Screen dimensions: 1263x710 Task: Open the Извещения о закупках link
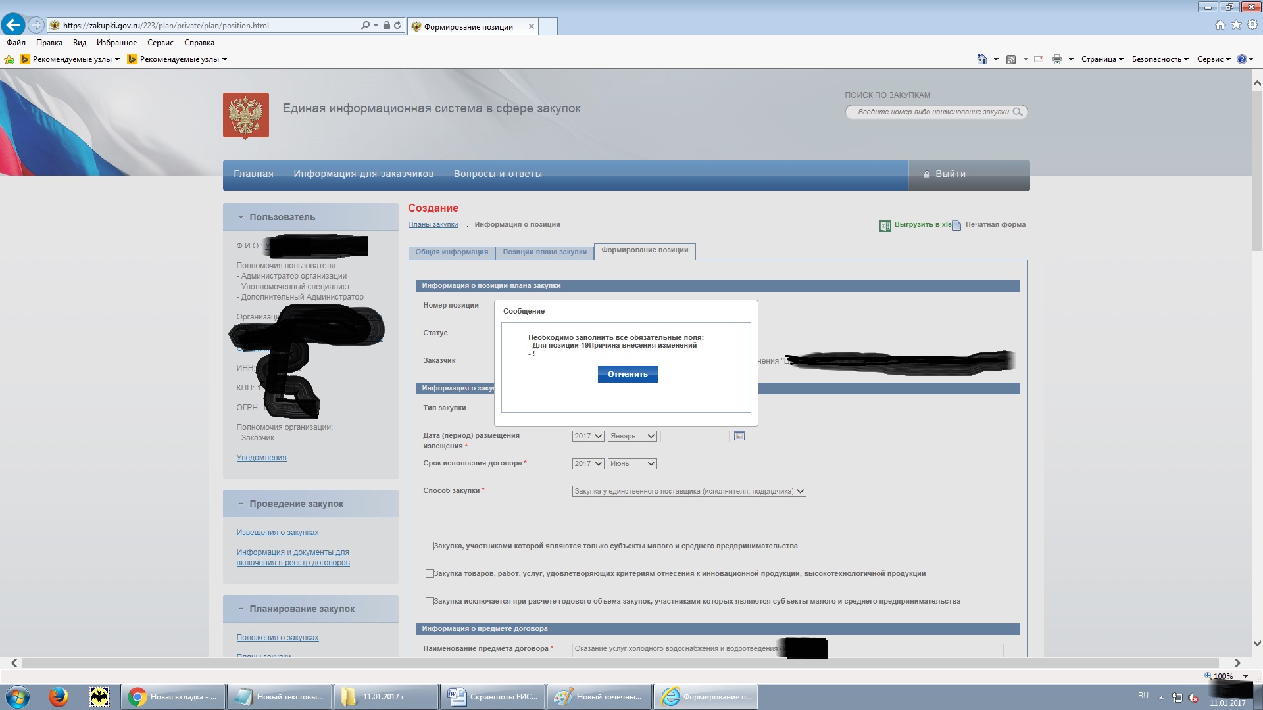[277, 532]
